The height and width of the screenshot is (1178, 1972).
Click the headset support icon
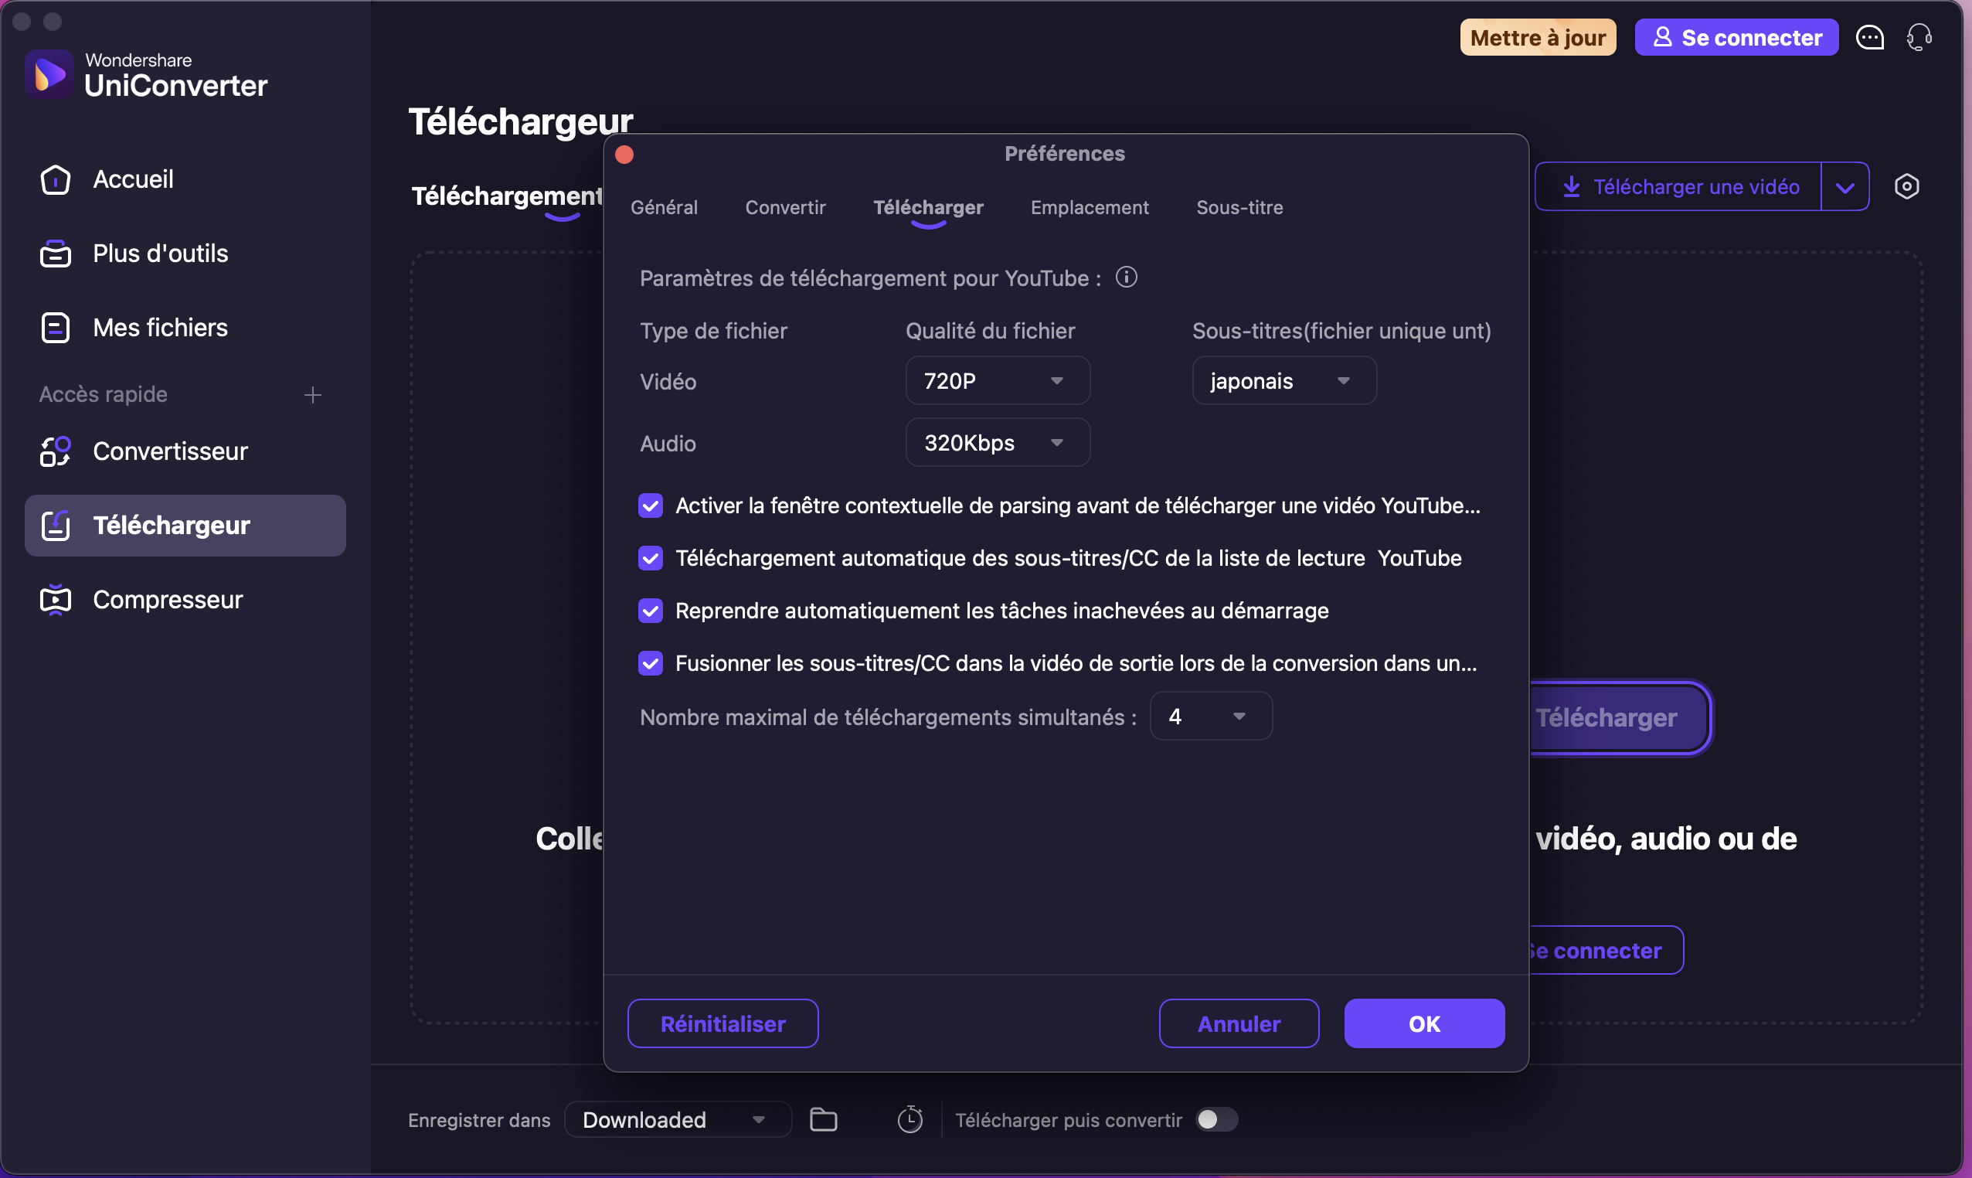click(1919, 37)
